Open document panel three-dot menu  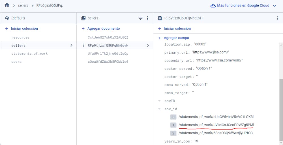pos(277,18)
